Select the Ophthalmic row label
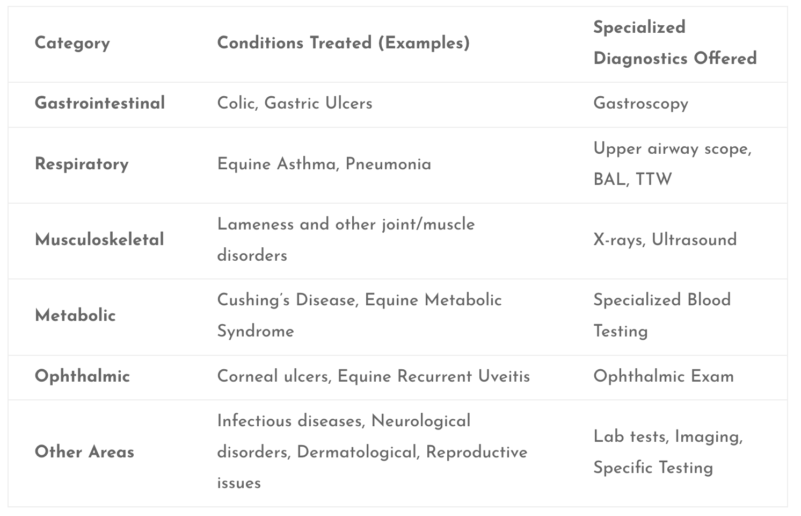The width and height of the screenshot is (801, 516). 82,376
